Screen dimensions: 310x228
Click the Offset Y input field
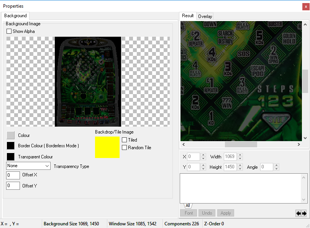pyautogui.click(x=13, y=186)
